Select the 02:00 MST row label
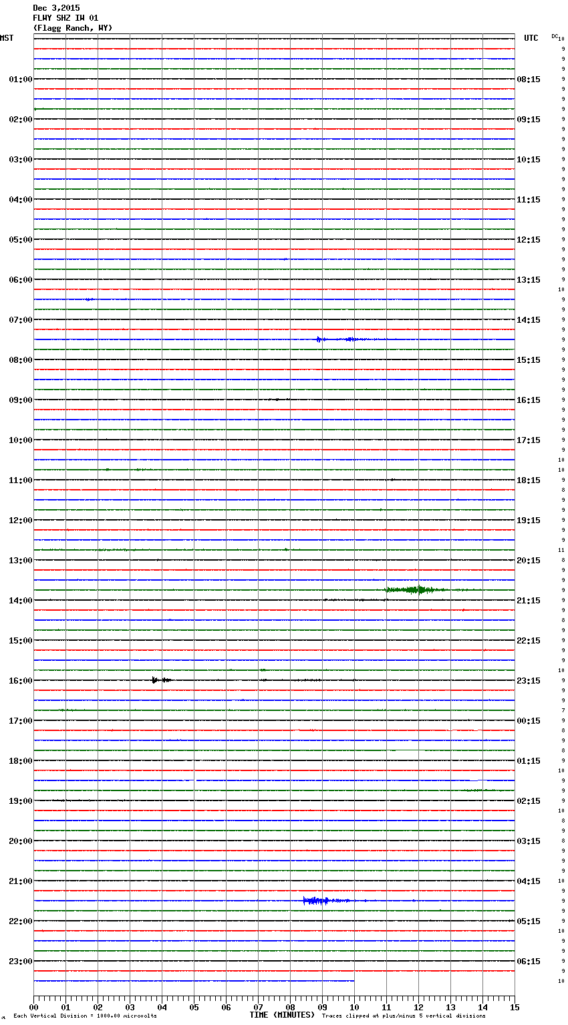 click(21, 120)
